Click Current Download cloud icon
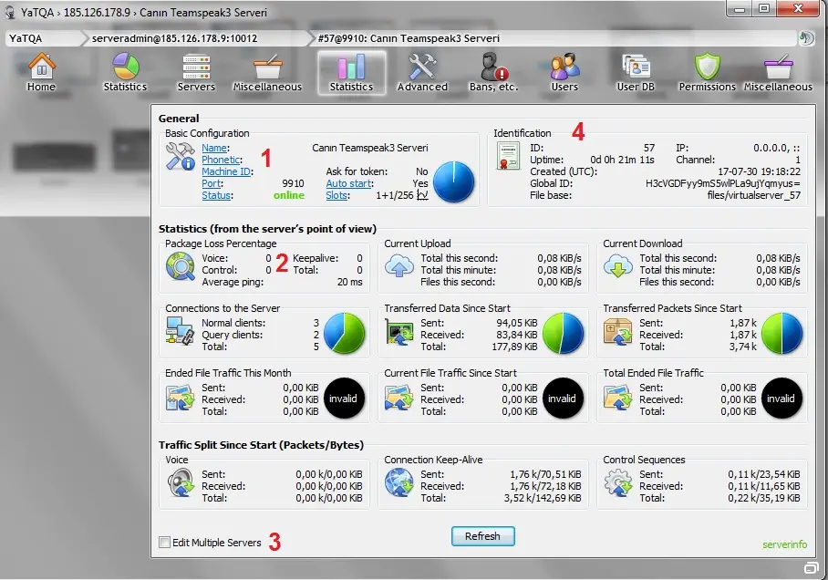 [x=618, y=265]
